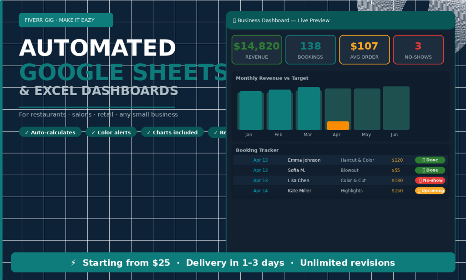Click the Apr 14 date cell

click(260, 190)
